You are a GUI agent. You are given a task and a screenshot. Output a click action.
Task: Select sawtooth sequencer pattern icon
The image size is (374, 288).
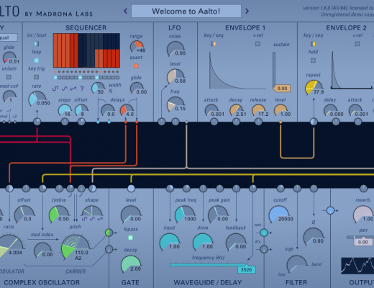click(73, 89)
